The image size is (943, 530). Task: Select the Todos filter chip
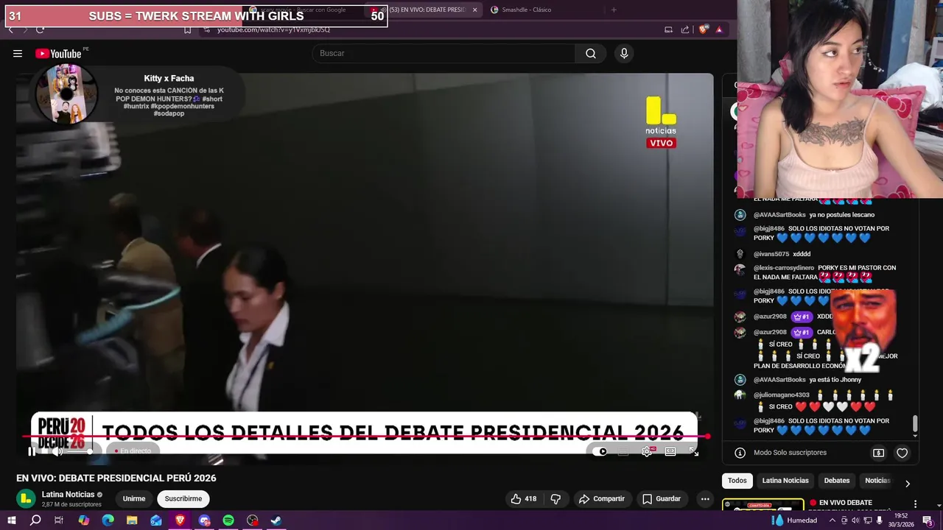pos(737,481)
